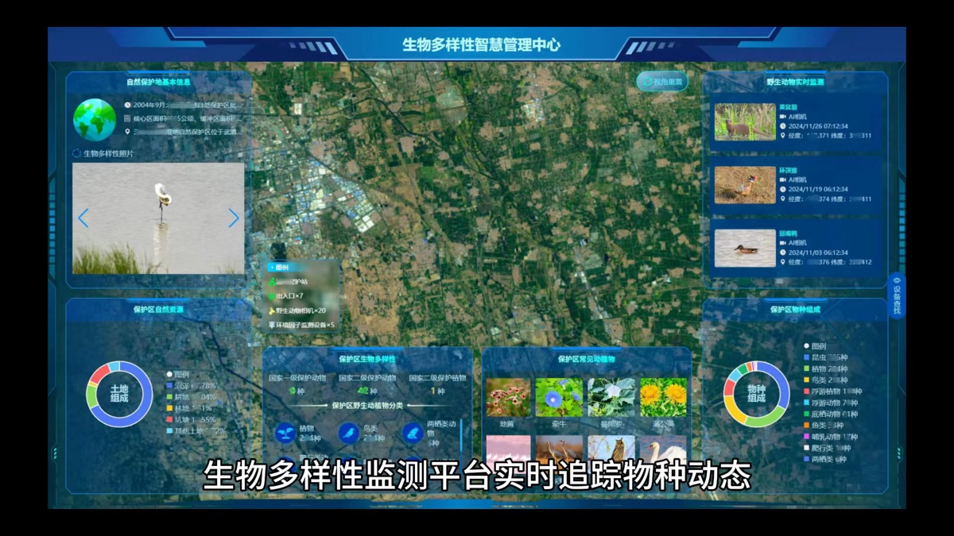954x536 pixels.
Task: Click the globe icon in the reserve info panel
Action: [95, 120]
